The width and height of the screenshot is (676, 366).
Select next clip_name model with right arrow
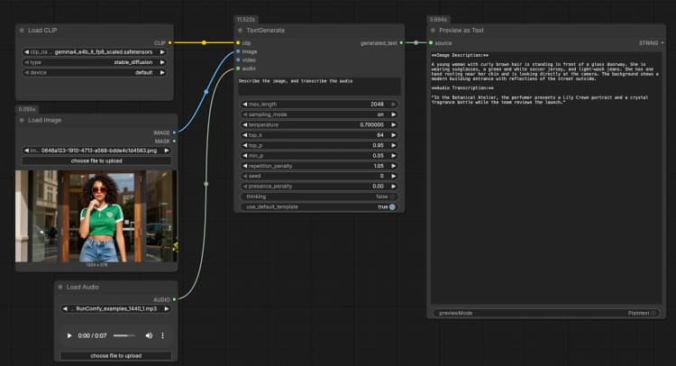pos(162,52)
